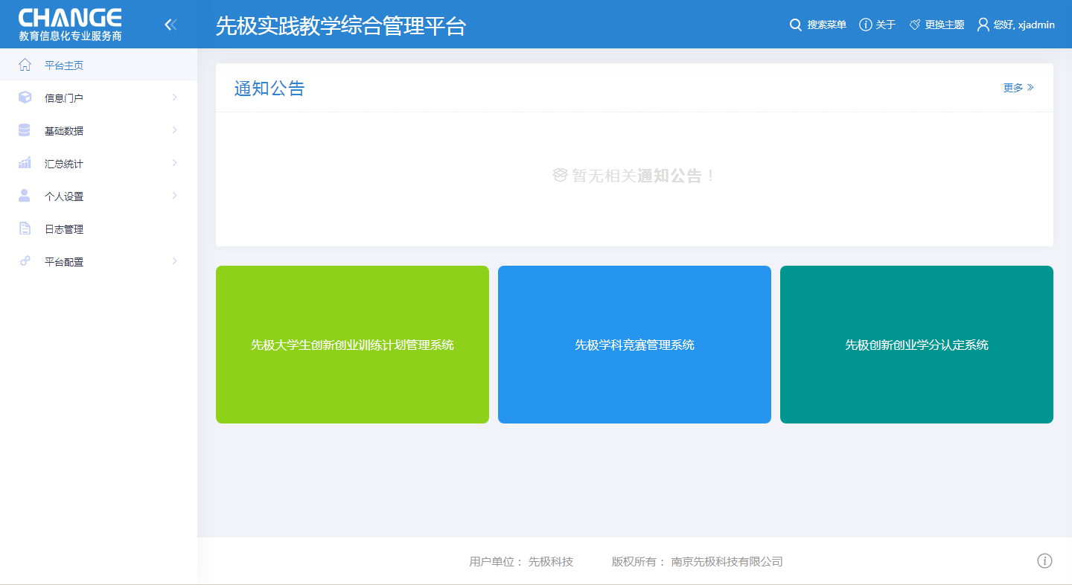The height and width of the screenshot is (585, 1072).
Task: Expand the 基础数据 submenu arrow
Action: pyautogui.click(x=174, y=130)
